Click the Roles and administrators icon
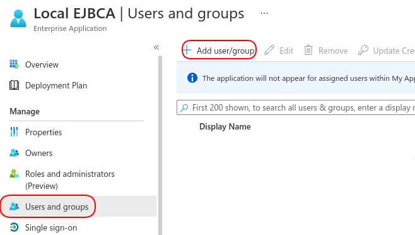This screenshot has height=235, width=415. pos(14,174)
